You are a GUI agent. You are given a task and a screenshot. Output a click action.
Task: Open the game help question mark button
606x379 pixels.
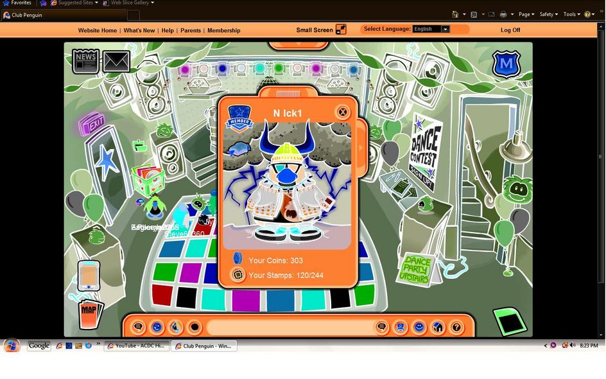pos(457,327)
